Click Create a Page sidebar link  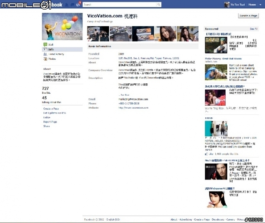pos(51,109)
